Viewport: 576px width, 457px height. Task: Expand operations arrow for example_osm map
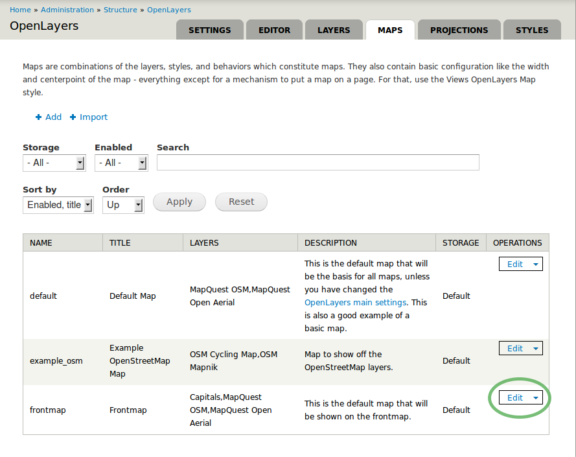tap(535, 349)
